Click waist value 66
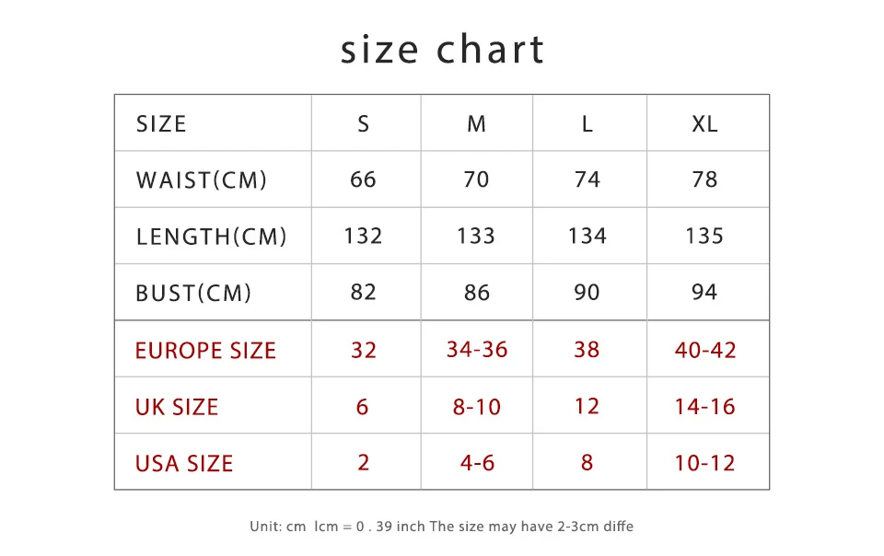884x556 pixels. tap(363, 180)
